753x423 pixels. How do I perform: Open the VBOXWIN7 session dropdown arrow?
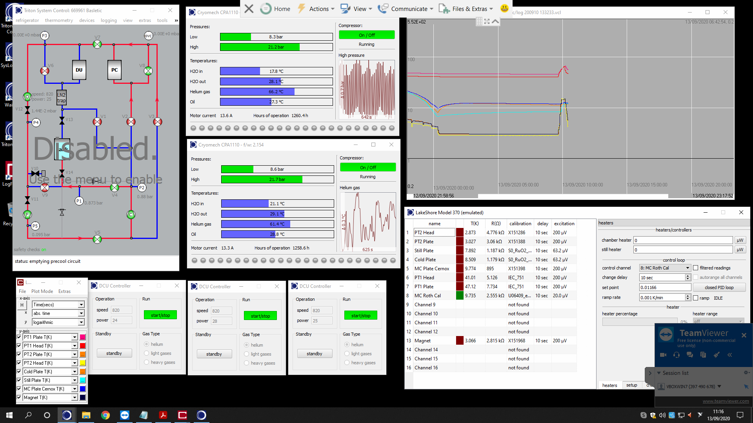719,387
